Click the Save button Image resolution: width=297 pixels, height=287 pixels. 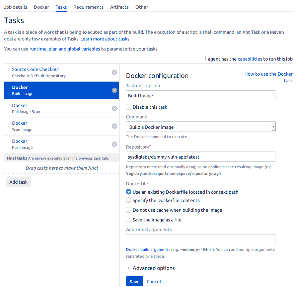point(134,281)
